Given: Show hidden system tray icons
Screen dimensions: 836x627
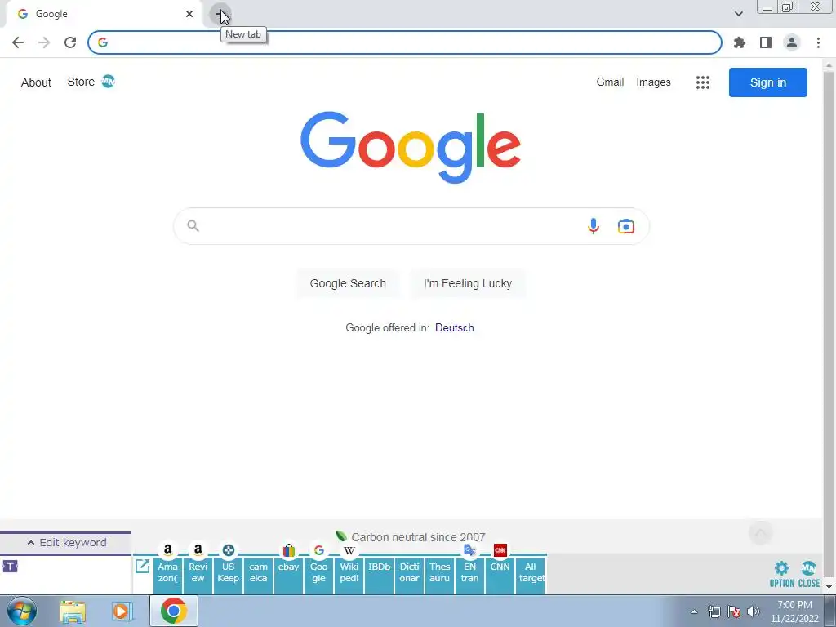Looking at the screenshot, I should [694, 611].
